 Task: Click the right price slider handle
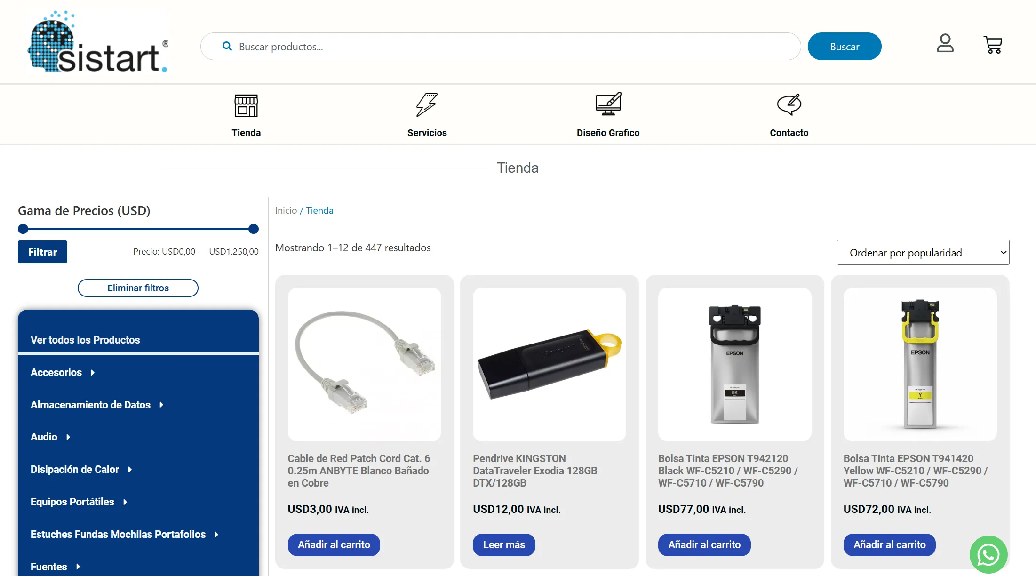pyautogui.click(x=254, y=229)
